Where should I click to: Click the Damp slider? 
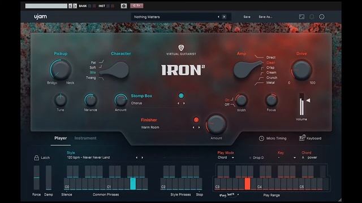[x=49, y=178]
